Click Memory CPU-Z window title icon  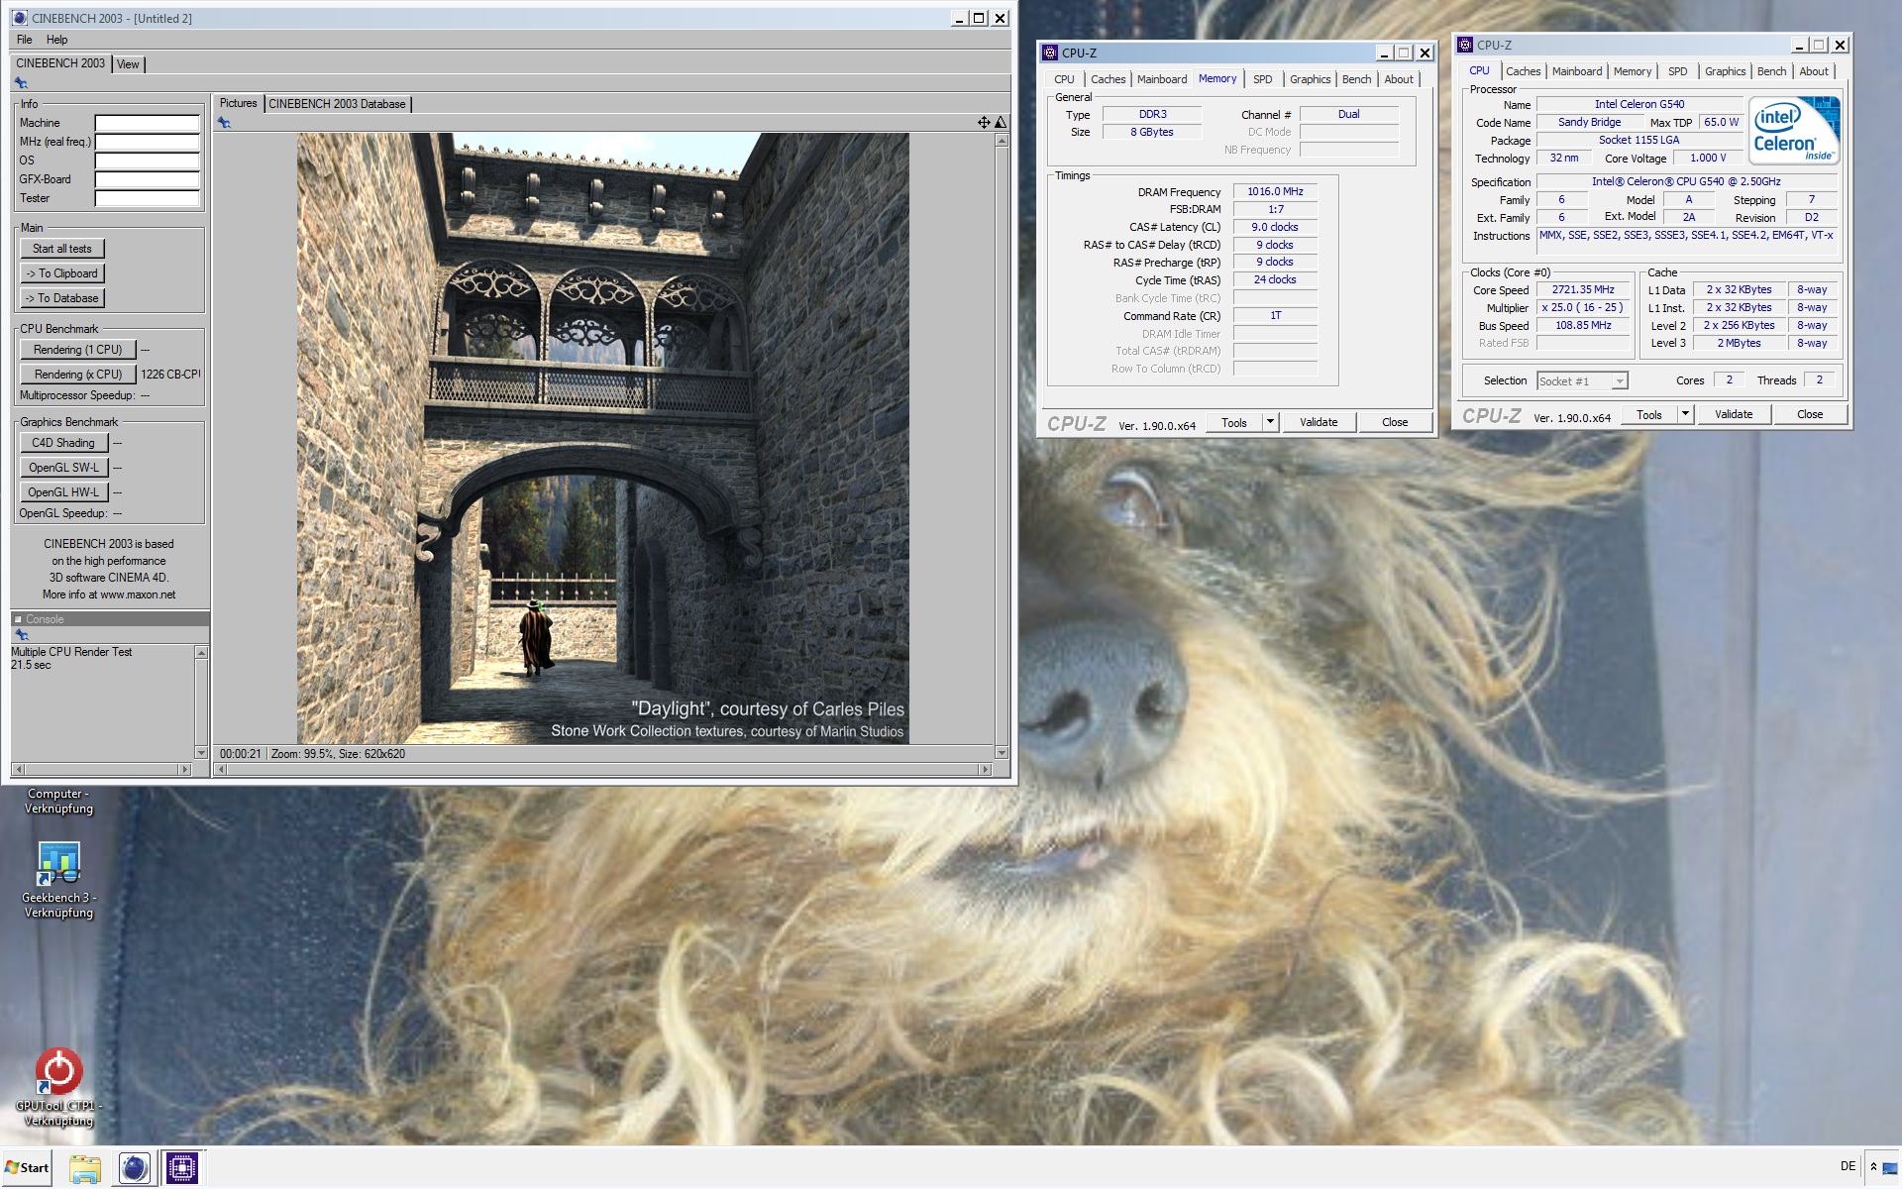[1050, 53]
